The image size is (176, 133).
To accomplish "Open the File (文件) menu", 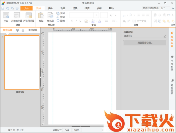I will (26, 8).
